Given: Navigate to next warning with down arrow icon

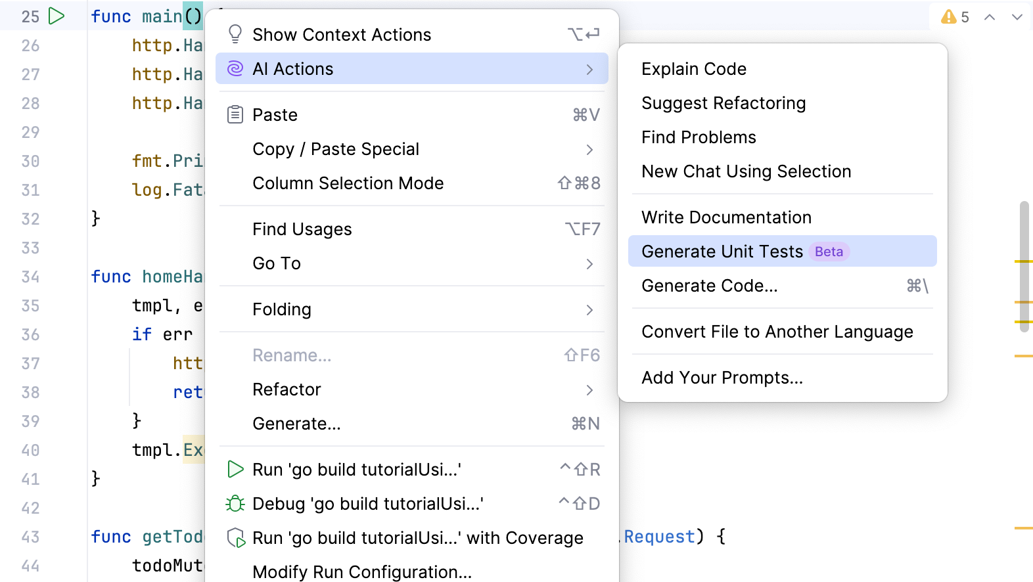Looking at the screenshot, I should (x=1017, y=17).
